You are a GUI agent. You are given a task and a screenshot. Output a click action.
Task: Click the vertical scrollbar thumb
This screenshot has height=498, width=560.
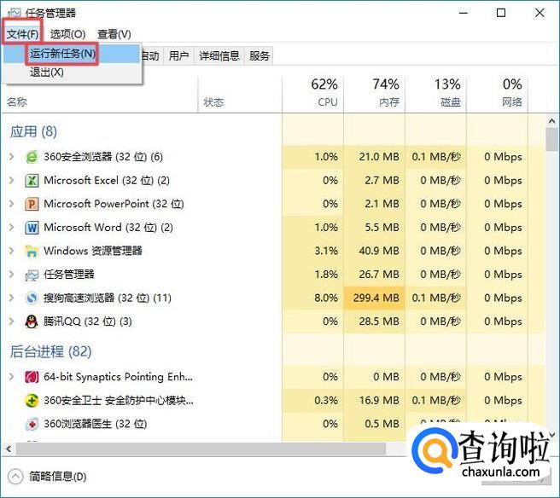pyautogui.click(x=552, y=139)
